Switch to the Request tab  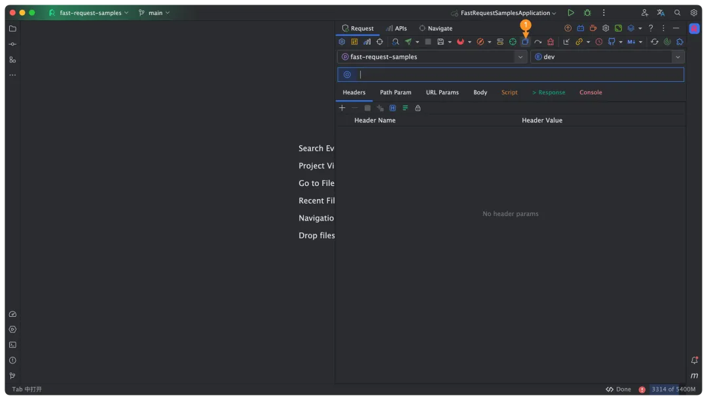click(x=357, y=28)
